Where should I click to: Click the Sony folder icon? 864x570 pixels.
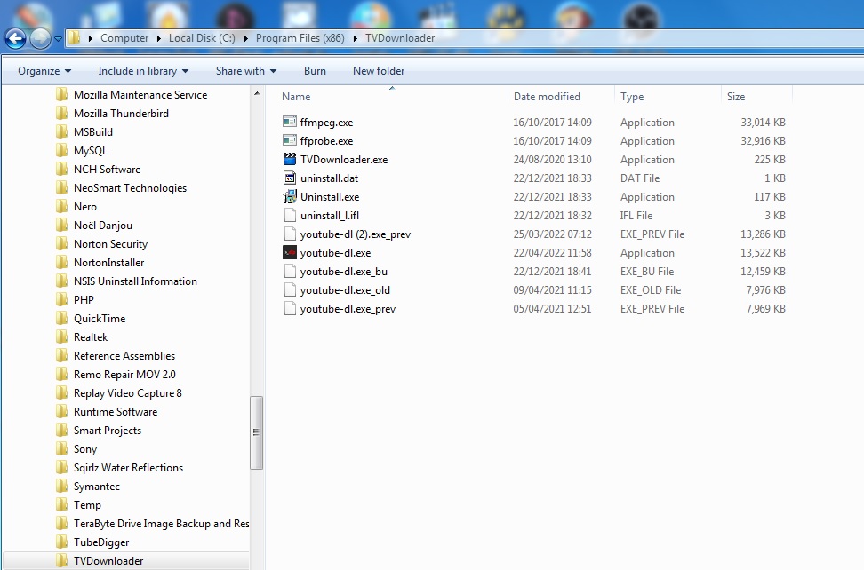[x=61, y=449]
